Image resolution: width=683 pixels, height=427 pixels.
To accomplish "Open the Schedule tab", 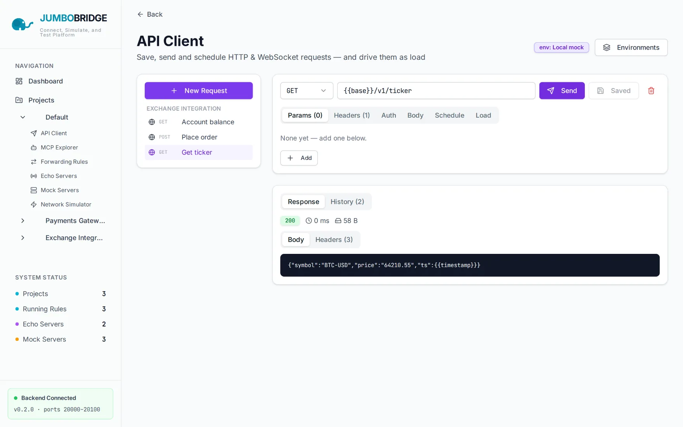I will [449, 115].
